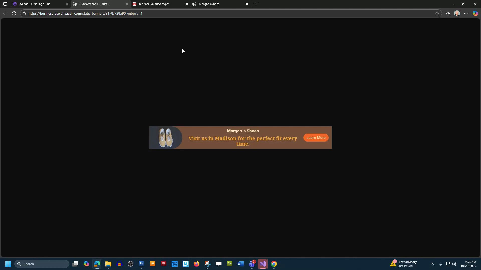Click the browser Back arrow
The width and height of the screenshot is (481, 270).
click(5, 13)
